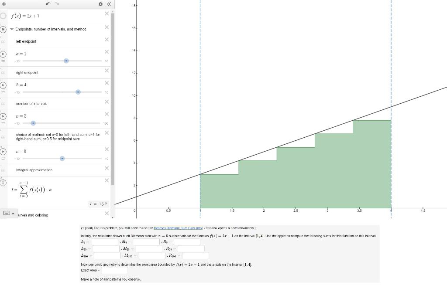Click the redo arrow icon
447x285 pixels.
(57, 3)
